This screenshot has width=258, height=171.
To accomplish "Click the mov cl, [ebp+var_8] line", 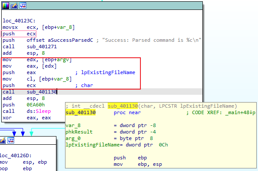I will tap(37, 79).
